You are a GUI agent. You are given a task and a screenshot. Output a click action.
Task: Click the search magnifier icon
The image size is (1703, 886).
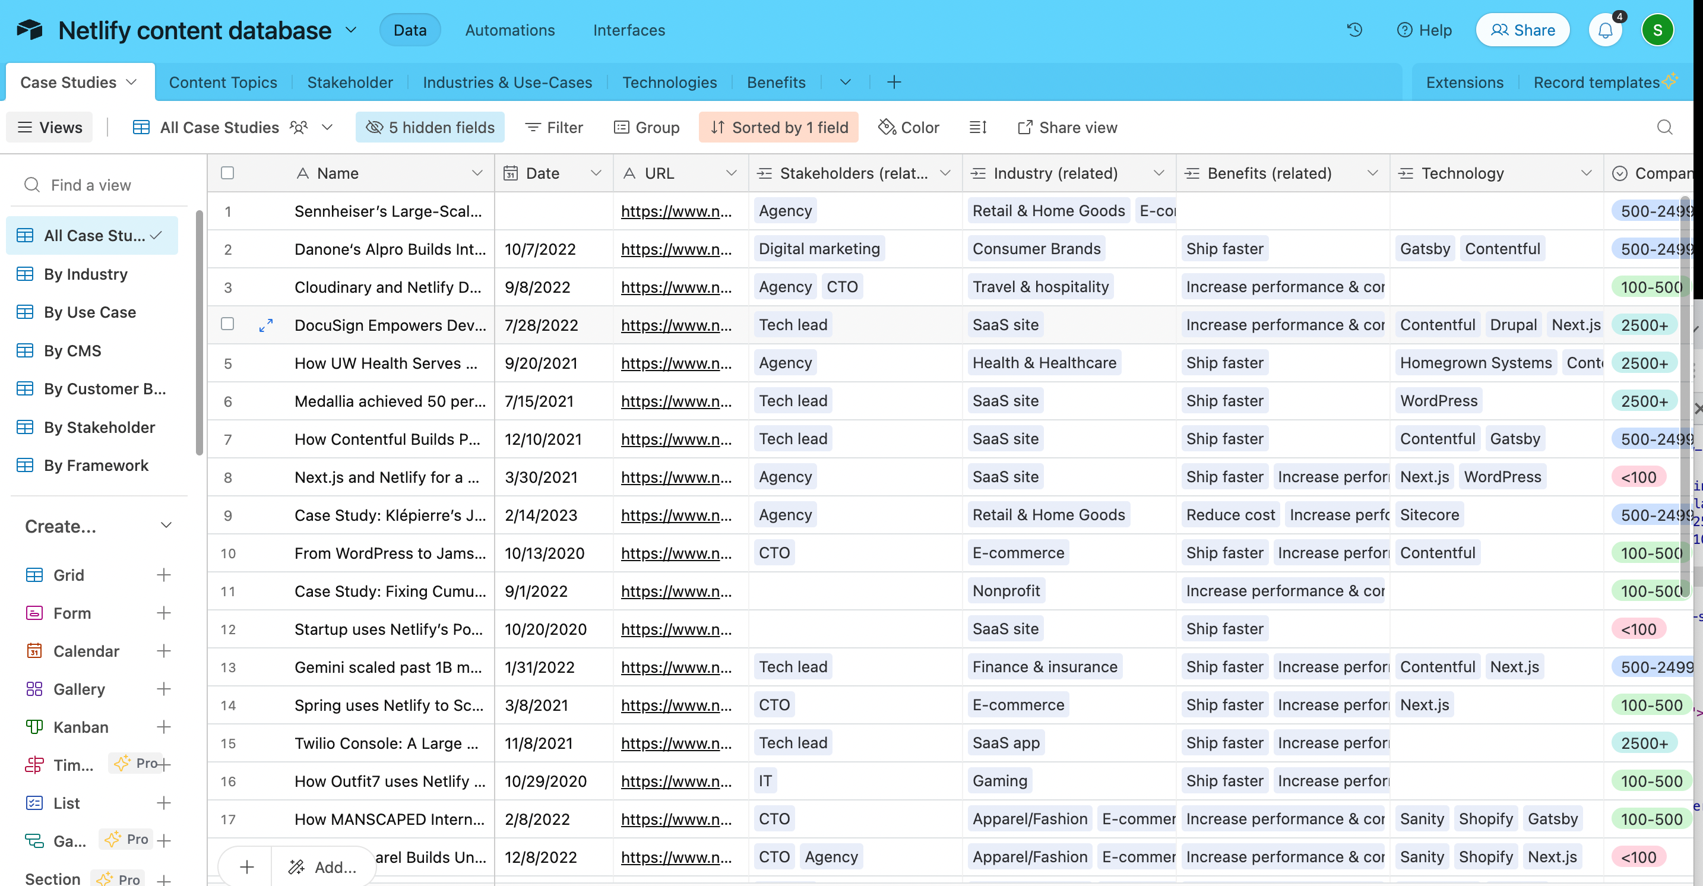pos(1664,127)
